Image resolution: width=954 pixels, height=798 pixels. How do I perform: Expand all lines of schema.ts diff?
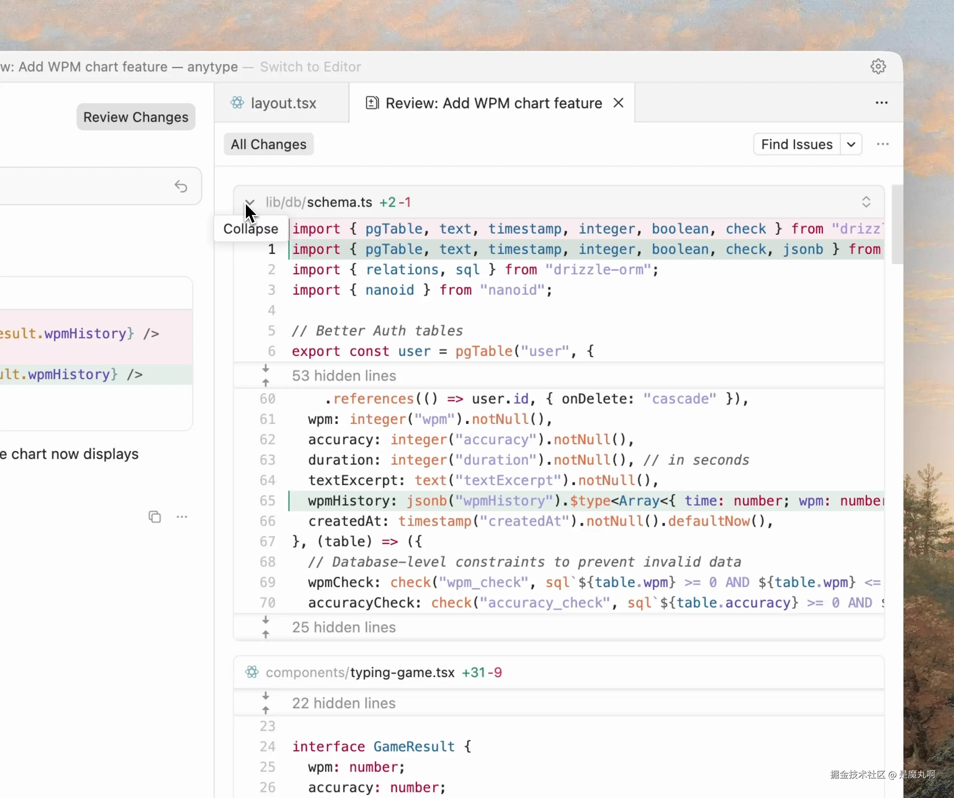pos(866,202)
